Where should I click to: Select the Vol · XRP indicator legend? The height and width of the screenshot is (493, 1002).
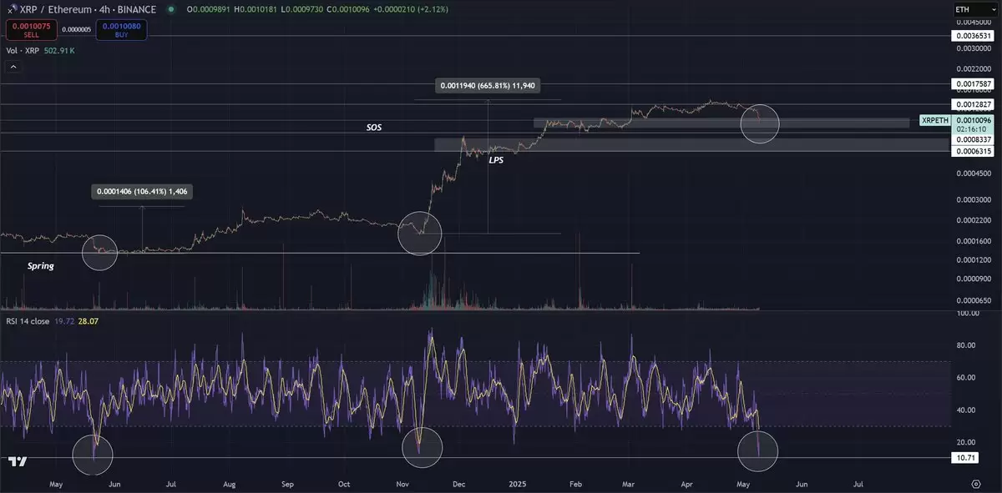click(24, 50)
